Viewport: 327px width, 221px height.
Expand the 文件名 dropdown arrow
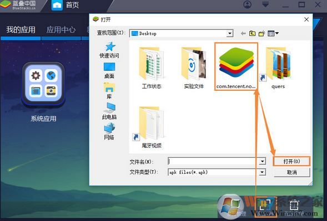click(x=263, y=161)
